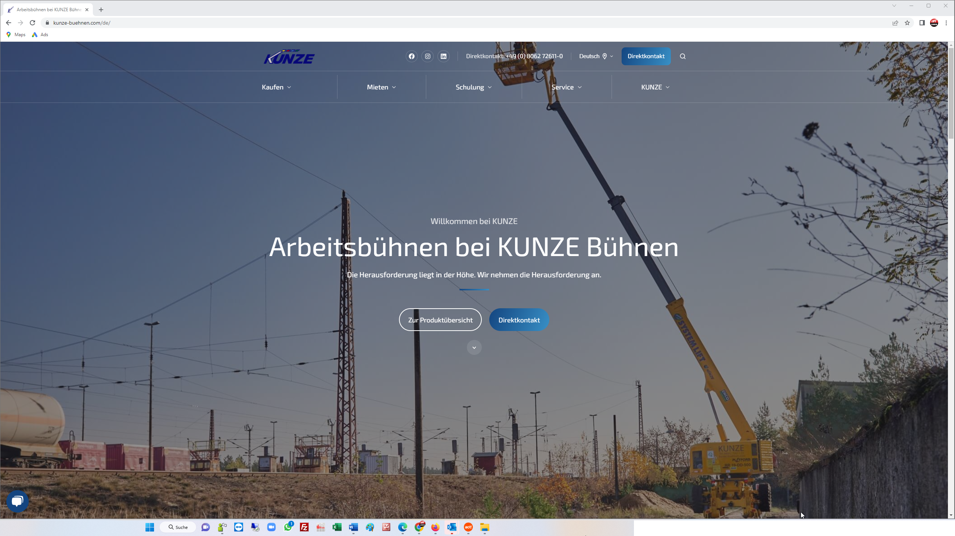
Task: Expand the Mieten menu
Action: [381, 87]
